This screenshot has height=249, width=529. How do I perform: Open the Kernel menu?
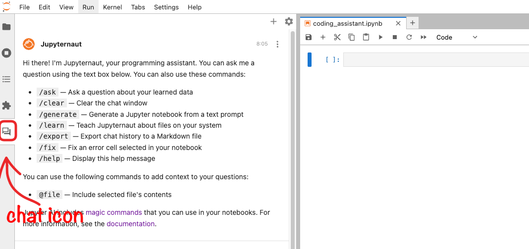pos(112,7)
